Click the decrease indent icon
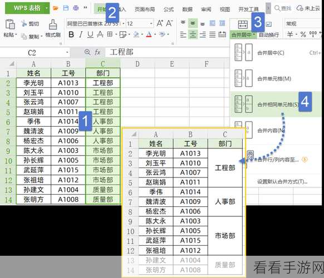Viewport: 324px width, 278px height. click(x=213, y=23)
